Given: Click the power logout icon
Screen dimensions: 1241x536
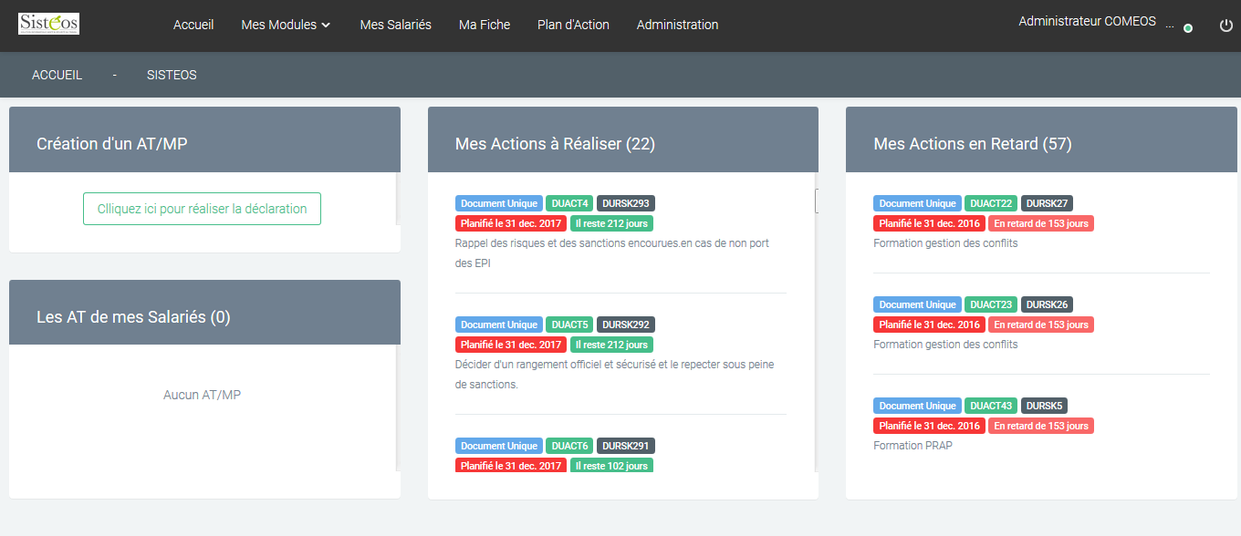Looking at the screenshot, I should pos(1226,26).
